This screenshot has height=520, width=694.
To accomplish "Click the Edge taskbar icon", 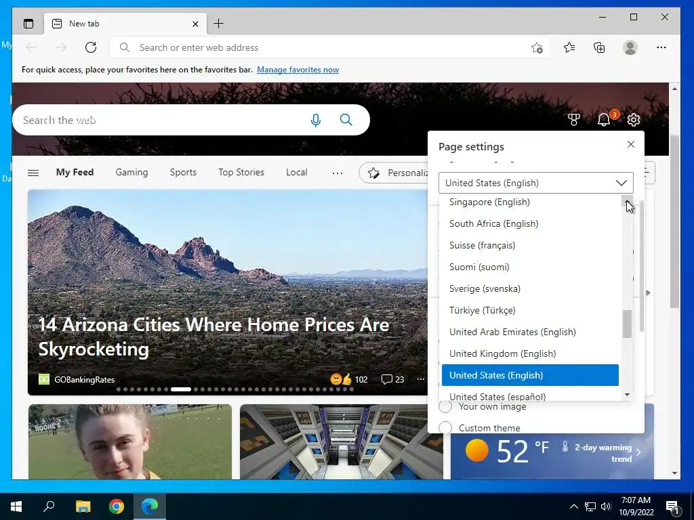I will (150, 506).
